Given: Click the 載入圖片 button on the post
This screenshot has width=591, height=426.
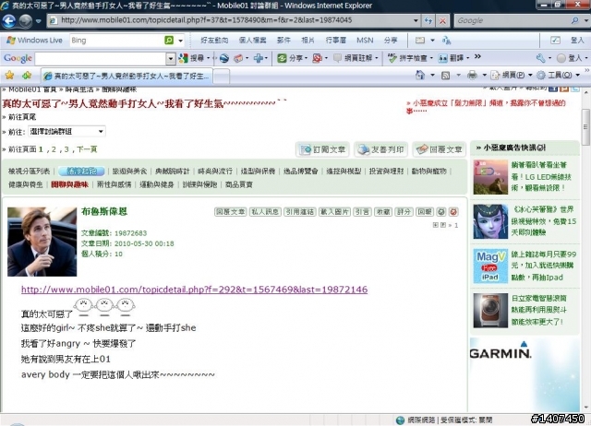Looking at the screenshot, I should coord(334,212).
